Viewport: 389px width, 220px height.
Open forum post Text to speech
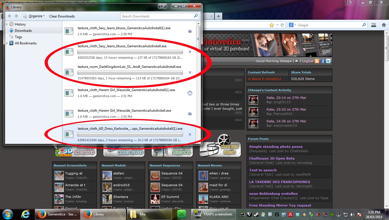[263, 170]
